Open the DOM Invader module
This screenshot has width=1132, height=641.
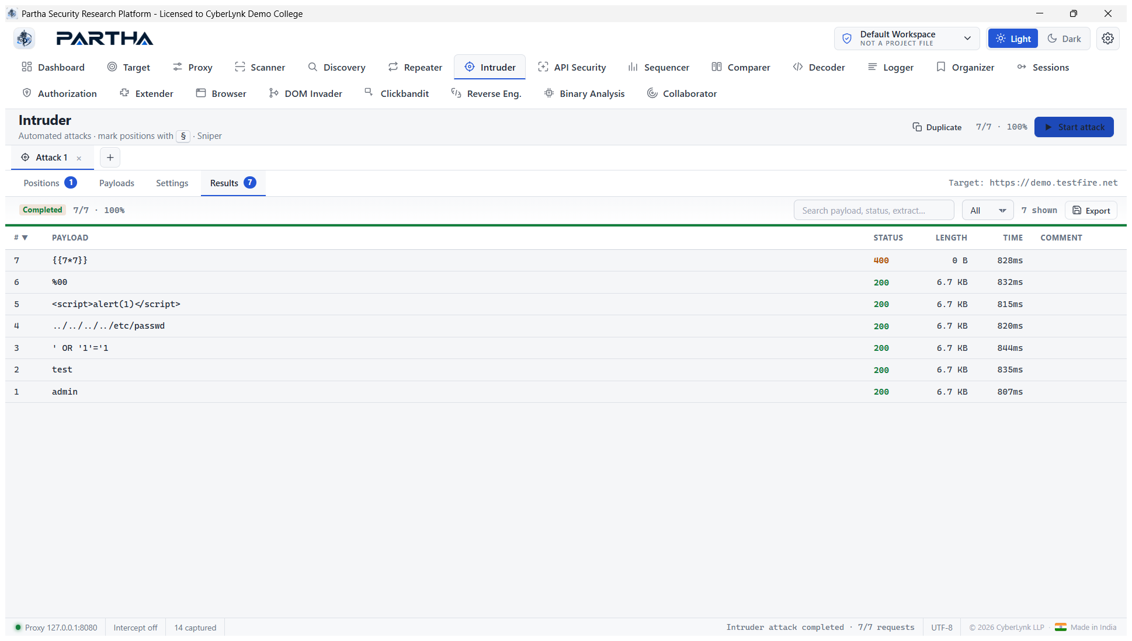point(305,93)
